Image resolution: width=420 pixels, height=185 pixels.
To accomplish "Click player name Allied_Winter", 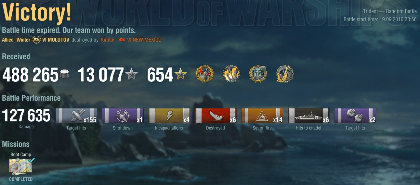I will (16, 40).
